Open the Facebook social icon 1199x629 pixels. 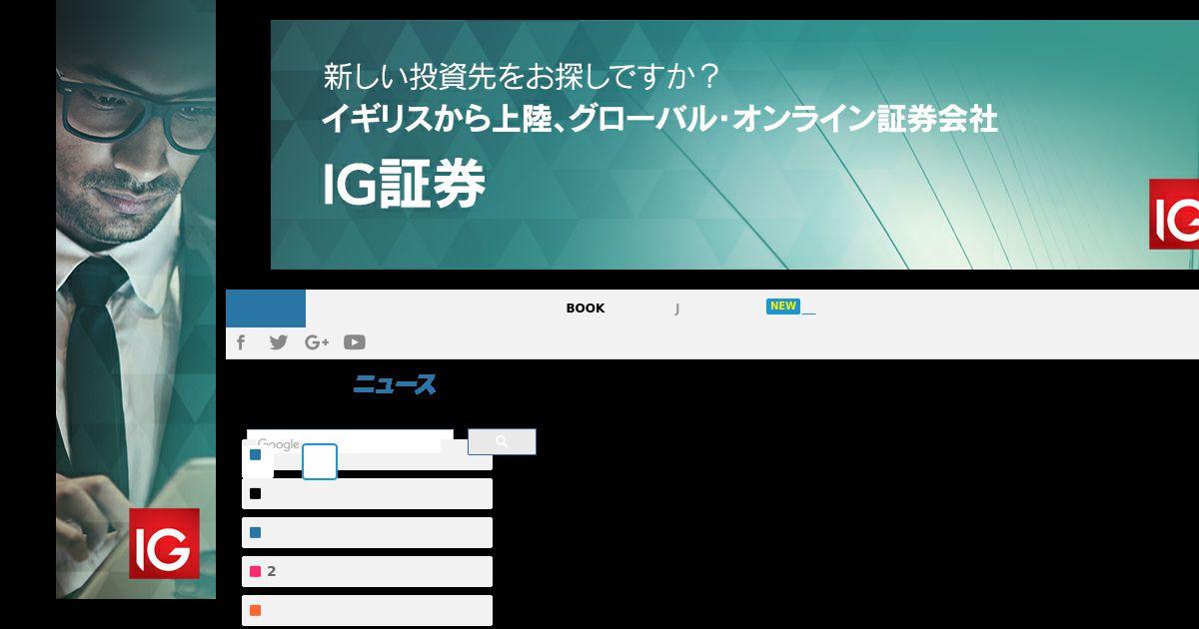coord(241,342)
